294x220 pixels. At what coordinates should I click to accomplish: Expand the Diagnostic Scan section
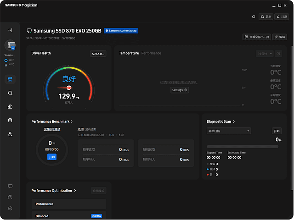221,121
